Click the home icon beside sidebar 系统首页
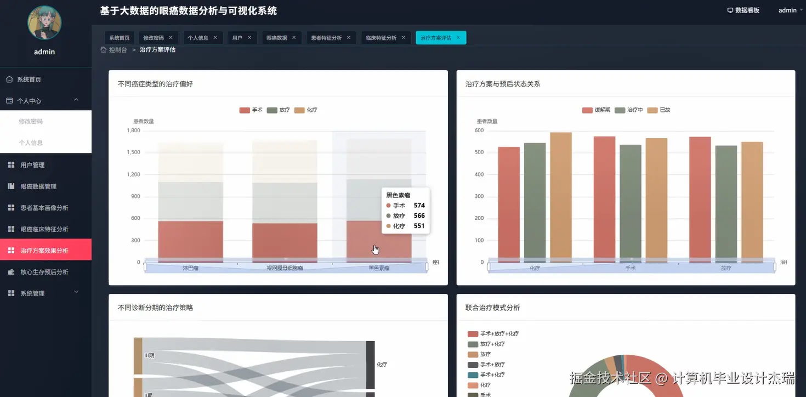The height and width of the screenshot is (397, 806). (9, 80)
